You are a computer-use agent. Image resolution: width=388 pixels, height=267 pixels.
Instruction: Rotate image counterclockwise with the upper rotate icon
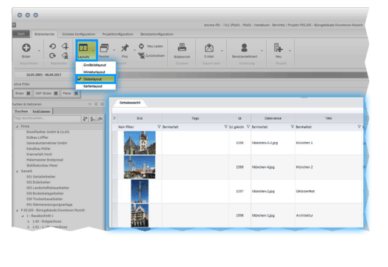(x=53, y=46)
